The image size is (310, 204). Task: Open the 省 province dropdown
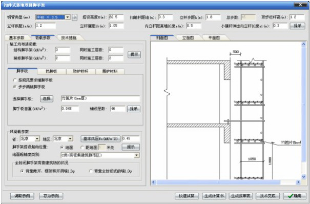pyautogui.click(x=37, y=139)
